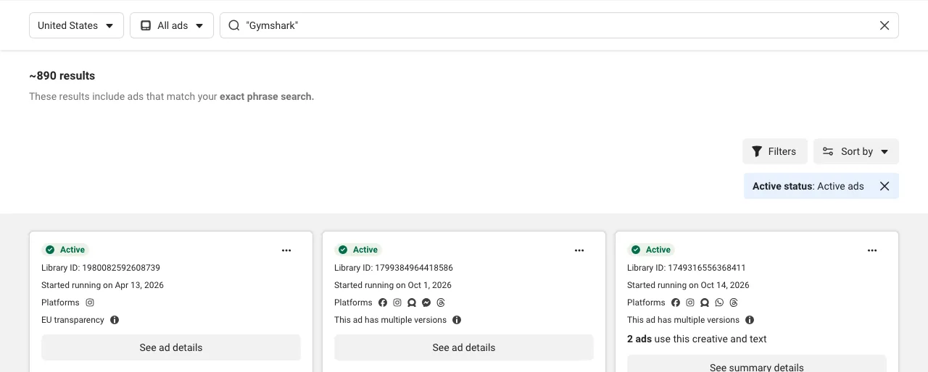Click the multiple versions info icon on the Oct 1 ad

[457, 320]
